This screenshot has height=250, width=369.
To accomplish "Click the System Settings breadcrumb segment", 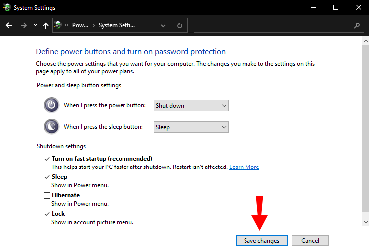I will pyautogui.click(x=117, y=25).
